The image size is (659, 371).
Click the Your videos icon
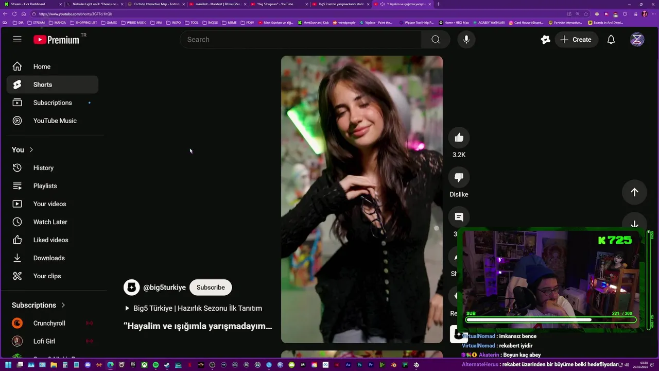(17, 204)
